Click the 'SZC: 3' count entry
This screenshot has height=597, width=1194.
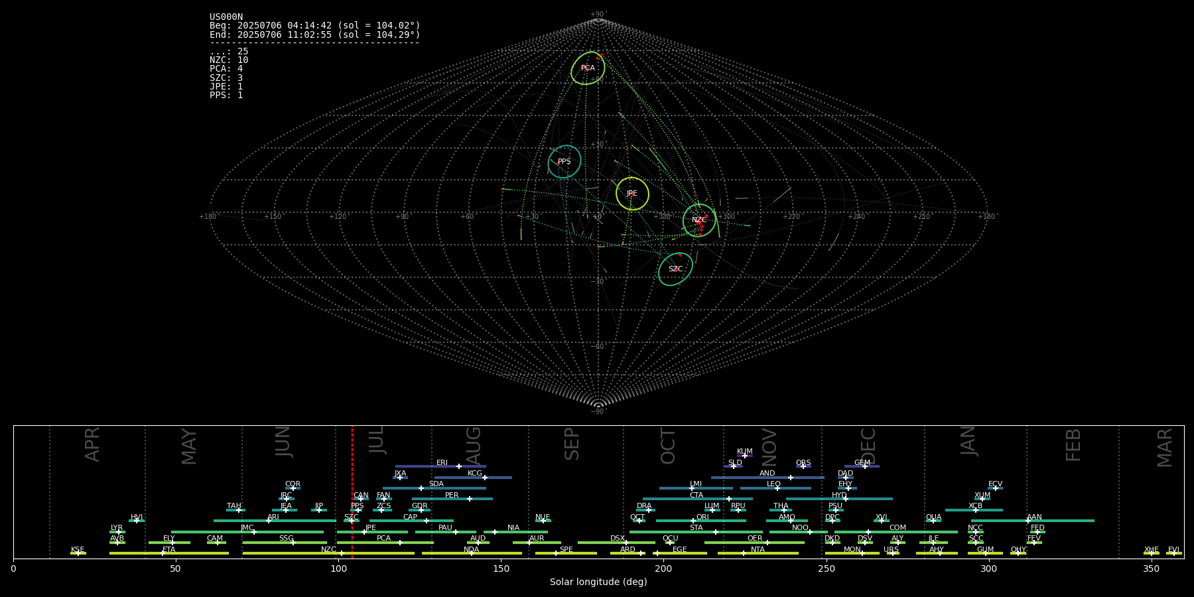tap(226, 78)
